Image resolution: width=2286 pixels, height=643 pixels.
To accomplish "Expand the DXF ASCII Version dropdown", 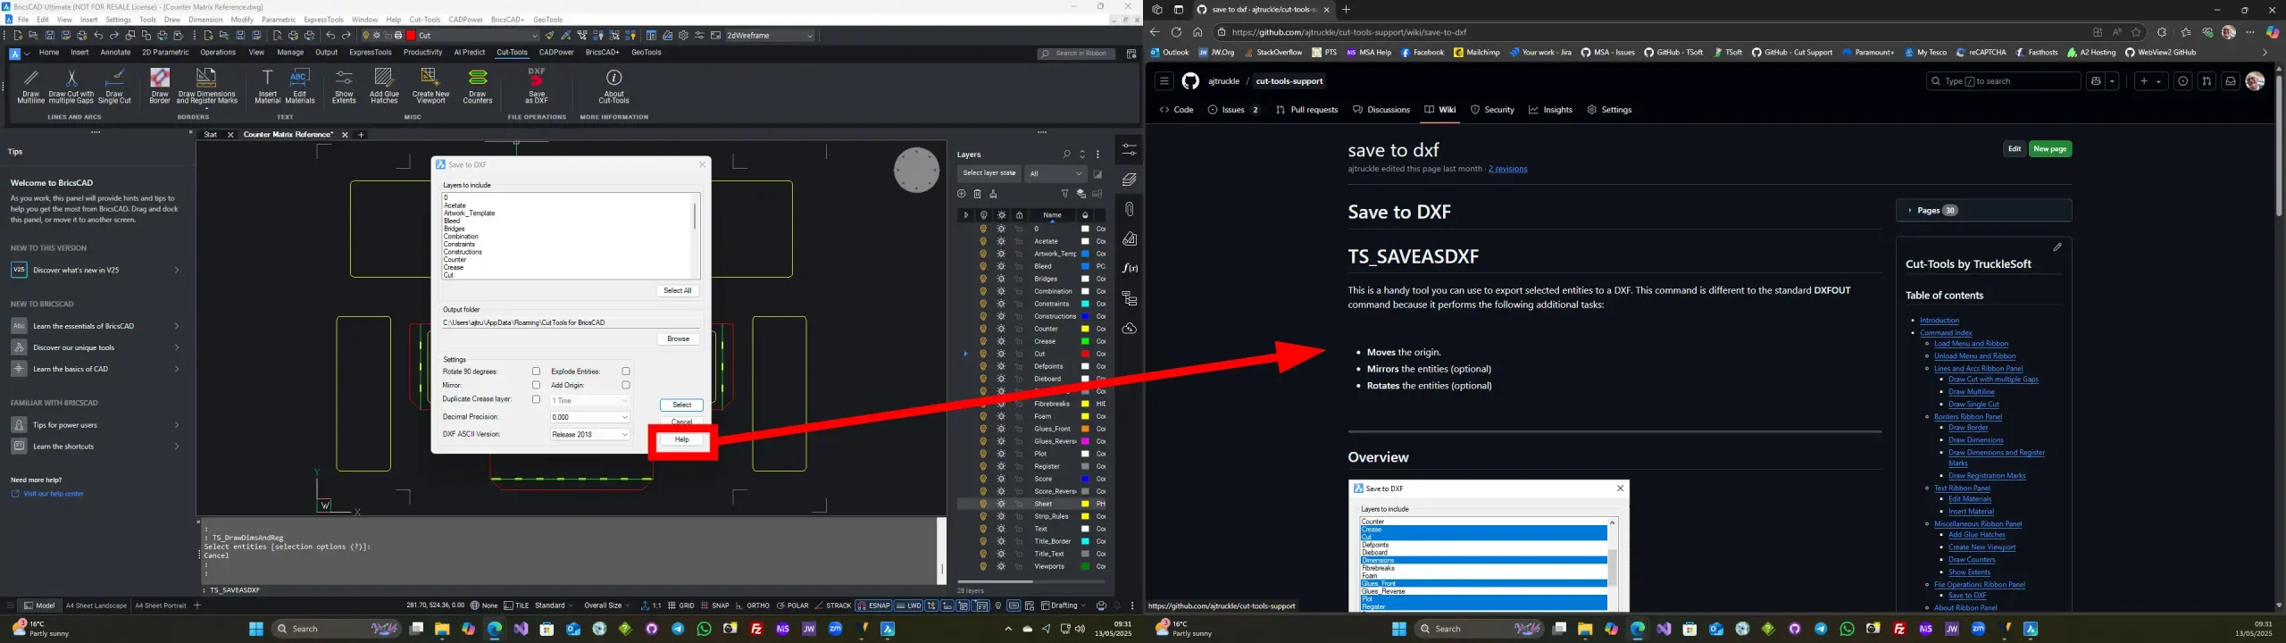I will point(590,435).
